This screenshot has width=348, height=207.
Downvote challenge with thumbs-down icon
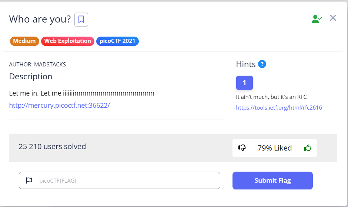[242, 148]
